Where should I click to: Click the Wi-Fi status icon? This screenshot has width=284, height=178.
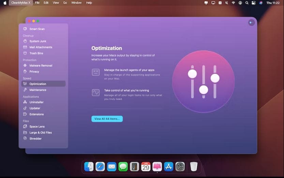(x=233, y=3)
